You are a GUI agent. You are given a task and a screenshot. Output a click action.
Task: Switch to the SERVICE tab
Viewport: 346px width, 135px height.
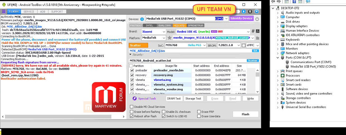(29, 12)
